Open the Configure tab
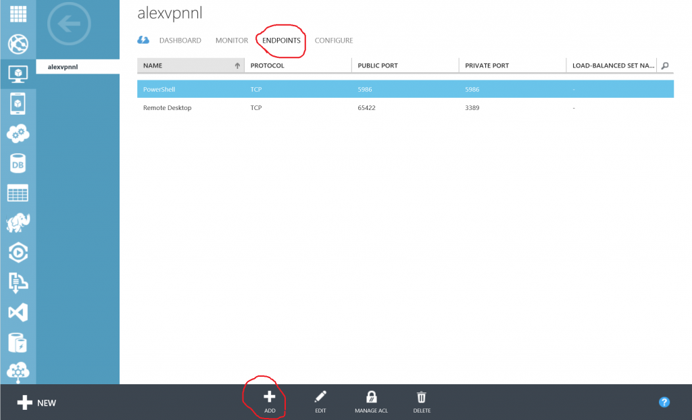This screenshot has width=692, height=420. pyautogui.click(x=334, y=40)
